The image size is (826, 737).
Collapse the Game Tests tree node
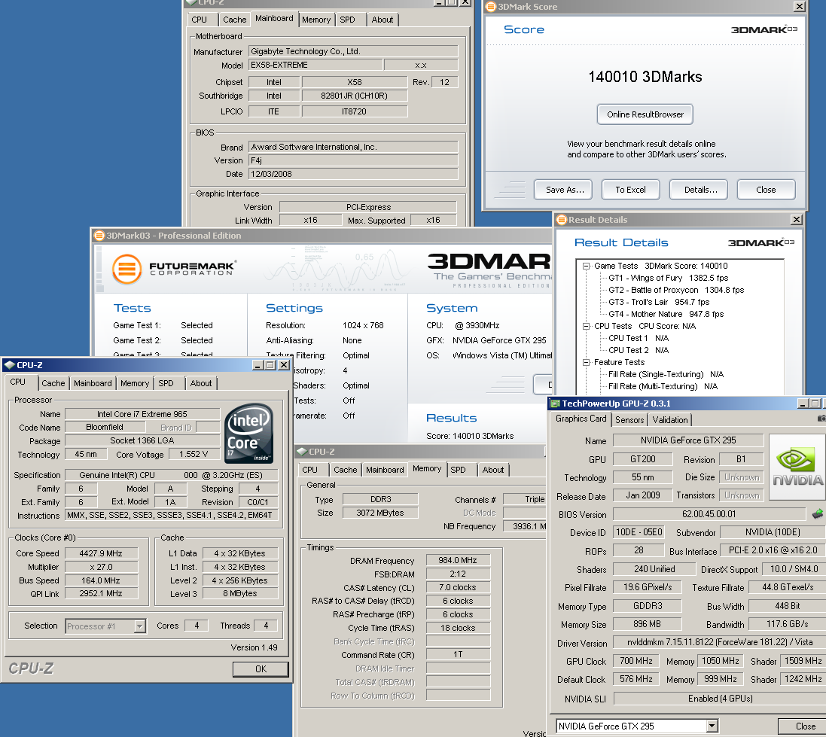[586, 266]
